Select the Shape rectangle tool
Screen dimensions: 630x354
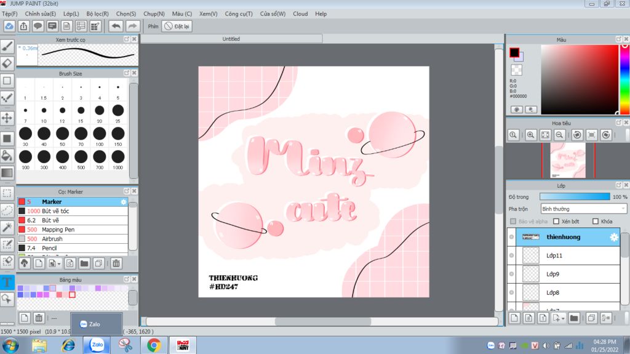tap(7, 81)
